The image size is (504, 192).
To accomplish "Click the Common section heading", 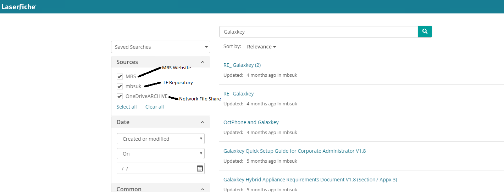I will point(129,189).
